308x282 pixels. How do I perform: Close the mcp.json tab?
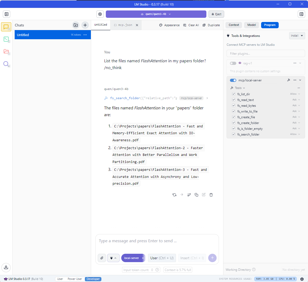click(137, 25)
